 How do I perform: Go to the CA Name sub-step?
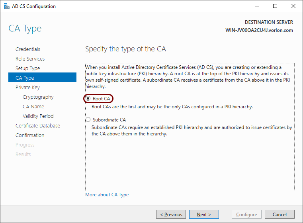[33, 106]
